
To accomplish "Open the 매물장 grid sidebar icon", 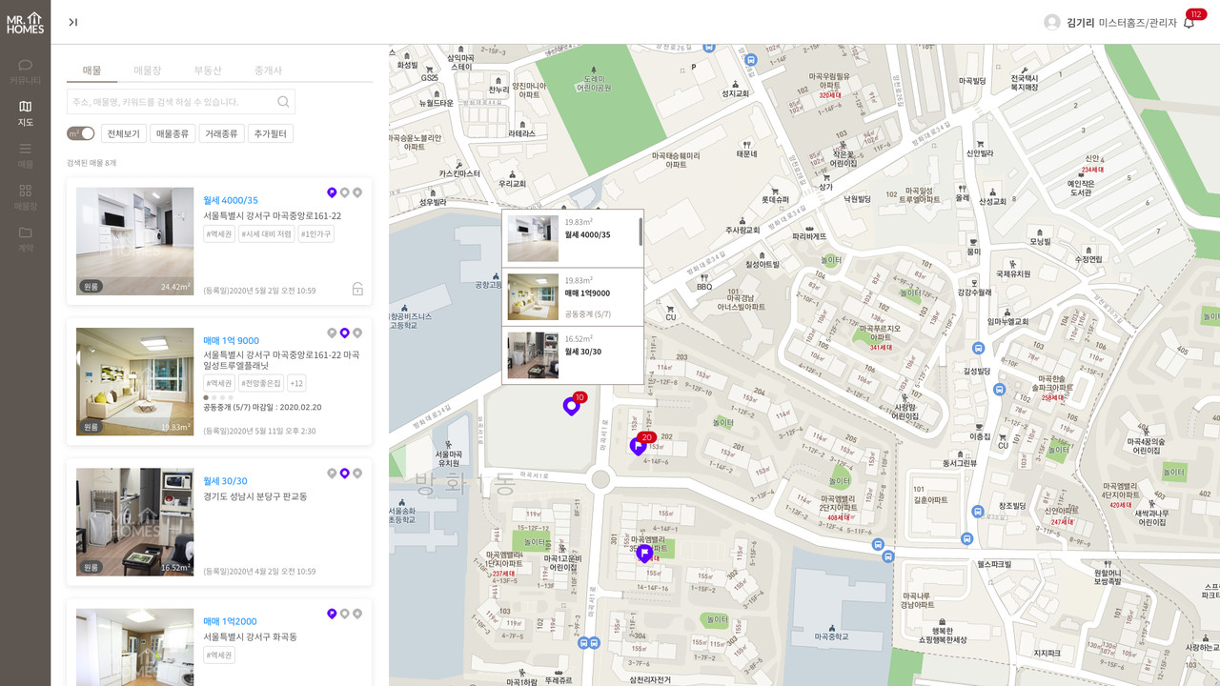I will (x=25, y=197).
